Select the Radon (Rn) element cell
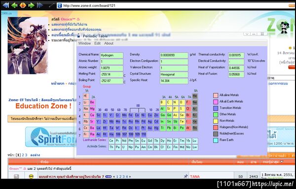This screenshot has width=296, height=189. click(195, 128)
